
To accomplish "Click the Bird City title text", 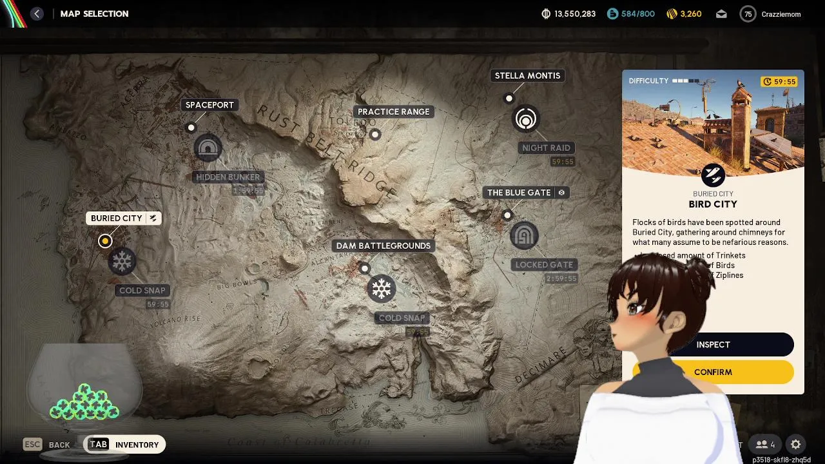I will point(713,204).
